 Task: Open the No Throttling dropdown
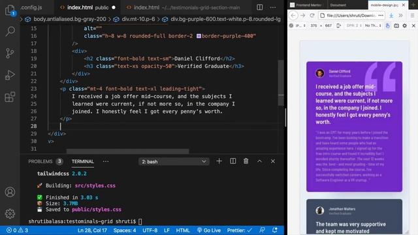pos(373,25)
